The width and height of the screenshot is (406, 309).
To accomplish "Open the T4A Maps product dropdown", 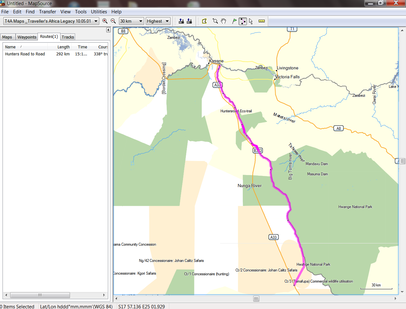I will pyautogui.click(x=96, y=21).
